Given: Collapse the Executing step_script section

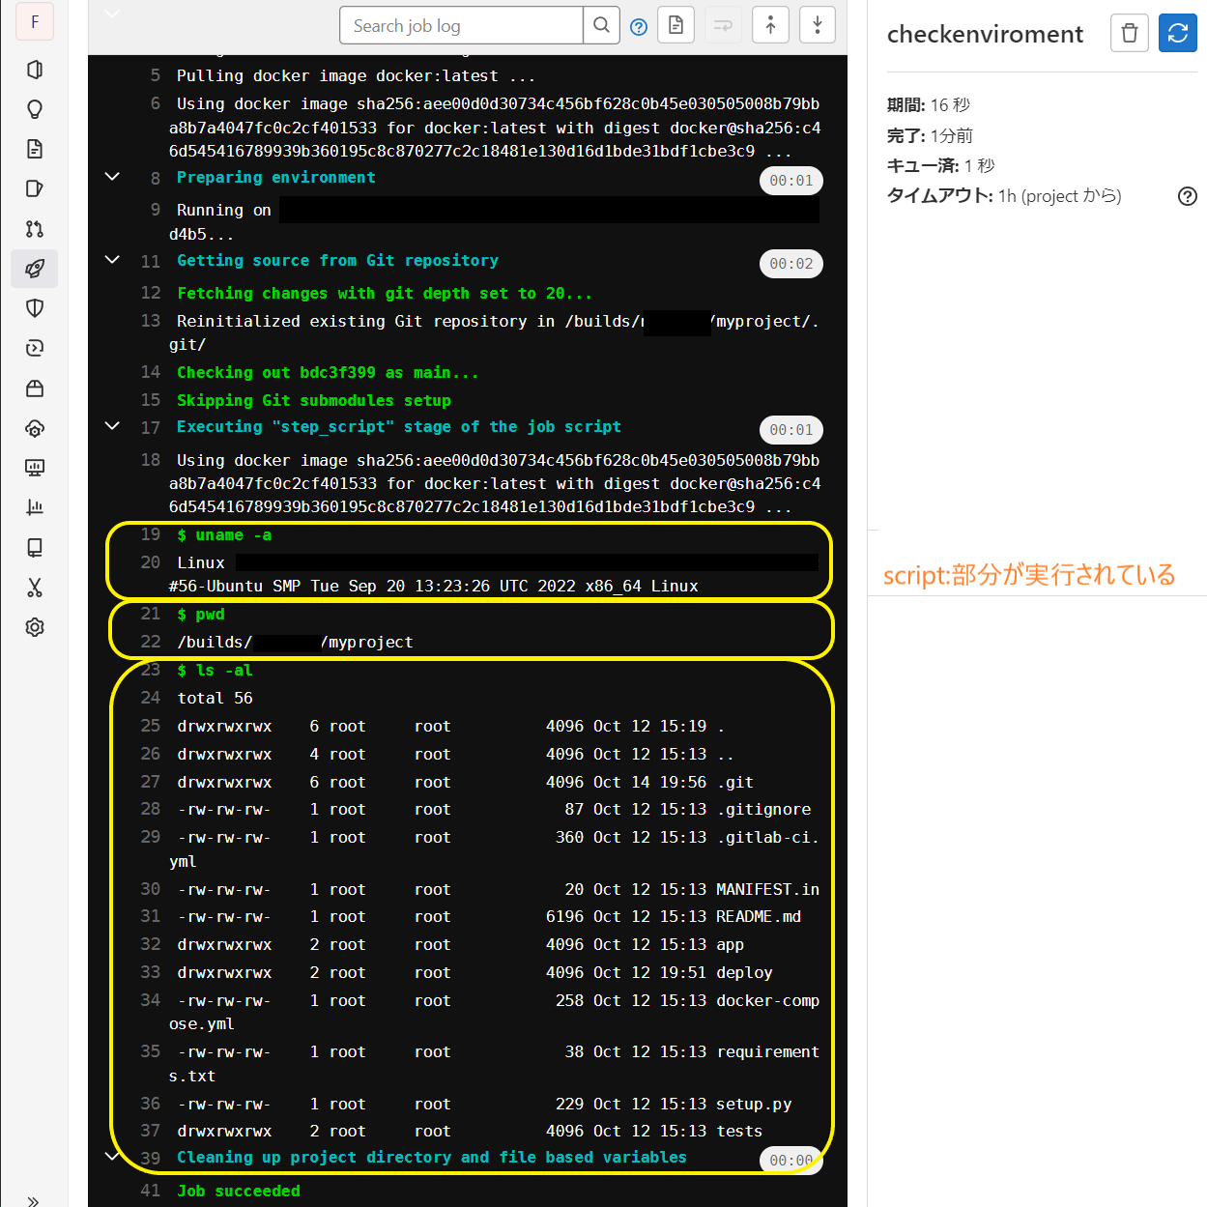Looking at the screenshot, I should pos(112,426).
